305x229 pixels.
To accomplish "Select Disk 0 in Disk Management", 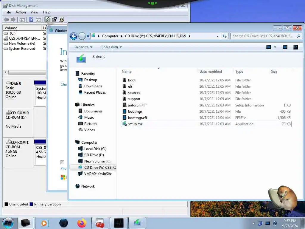I will coord(18,93).
